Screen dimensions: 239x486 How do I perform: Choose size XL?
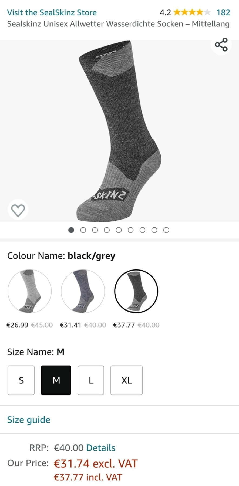(126, 380)
